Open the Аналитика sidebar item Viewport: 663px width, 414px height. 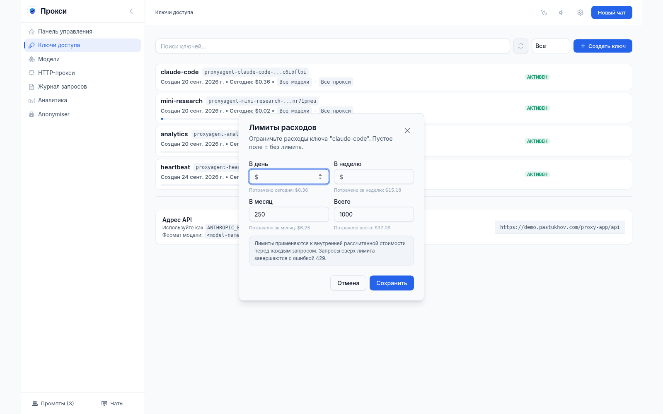pyautogui.click(x=82, y=100)
